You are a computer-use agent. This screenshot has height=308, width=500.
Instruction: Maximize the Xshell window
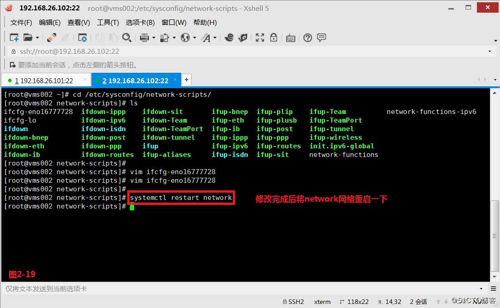point(468,7)
